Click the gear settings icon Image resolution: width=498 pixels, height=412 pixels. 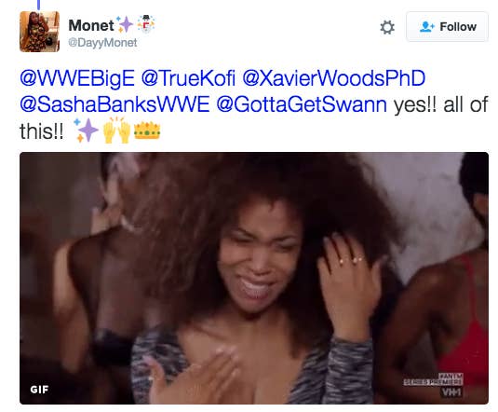387,27
